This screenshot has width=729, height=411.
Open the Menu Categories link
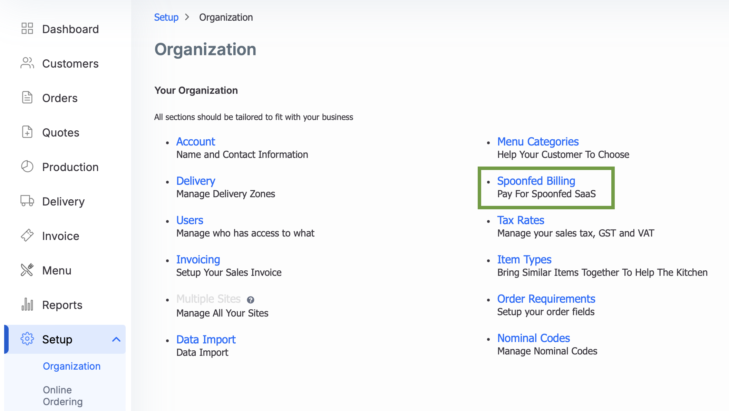538,142
